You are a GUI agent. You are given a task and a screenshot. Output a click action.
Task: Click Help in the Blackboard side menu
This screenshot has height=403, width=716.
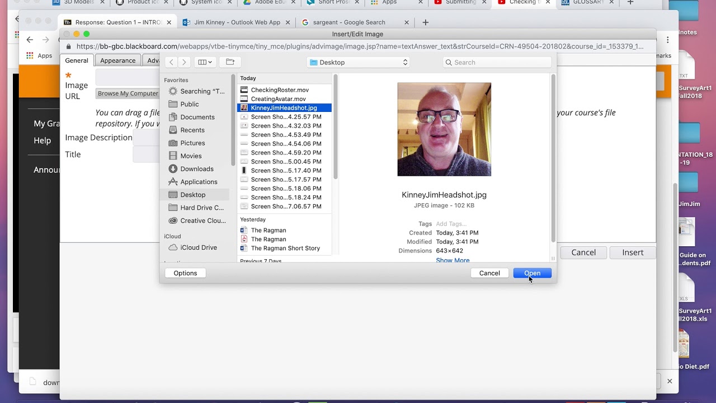pos(42,140)
